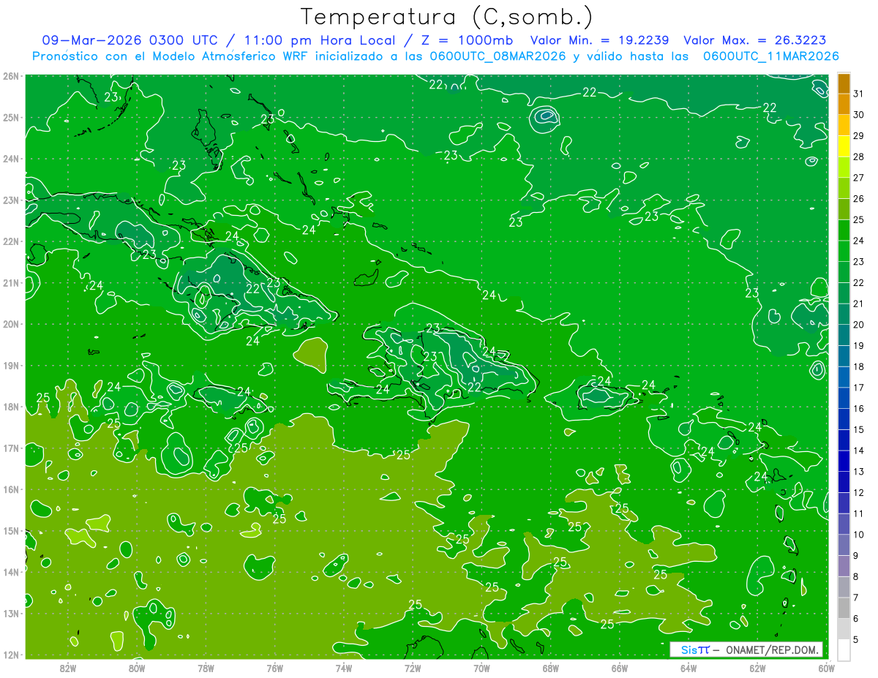Click the 24N latitude axis label
Viewport: 878px width, 678px height.
[x=11, y=159]
